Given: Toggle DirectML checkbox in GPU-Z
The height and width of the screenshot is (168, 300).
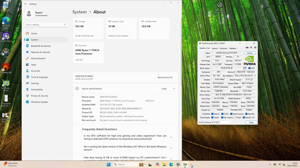Looking at the screenshot, I should (x=246, y=114).
